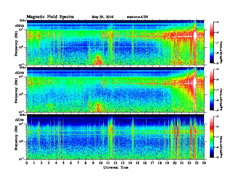Viewport: 243px width, 187px height.
Task: Click the "station=ATH" label
Action: 137,17
